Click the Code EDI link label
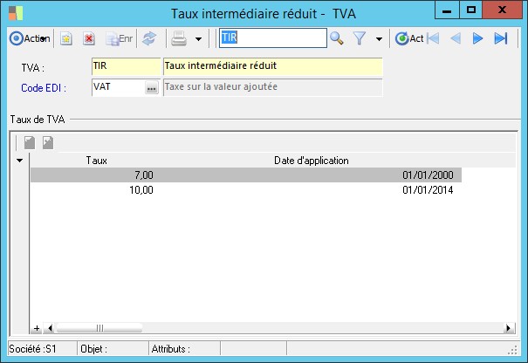Image resolution: width=528 pixels, height=363 pixels. point(44,88)
